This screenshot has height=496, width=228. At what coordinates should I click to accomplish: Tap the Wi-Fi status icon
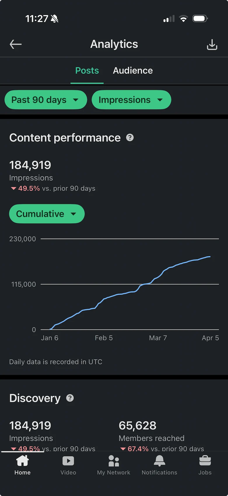pyautogui.click(x=183, y=18)
